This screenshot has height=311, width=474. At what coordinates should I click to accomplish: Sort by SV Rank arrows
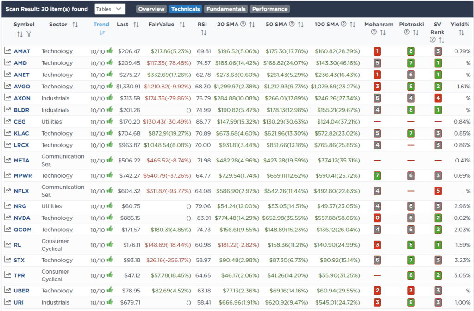tap(441, 40)
